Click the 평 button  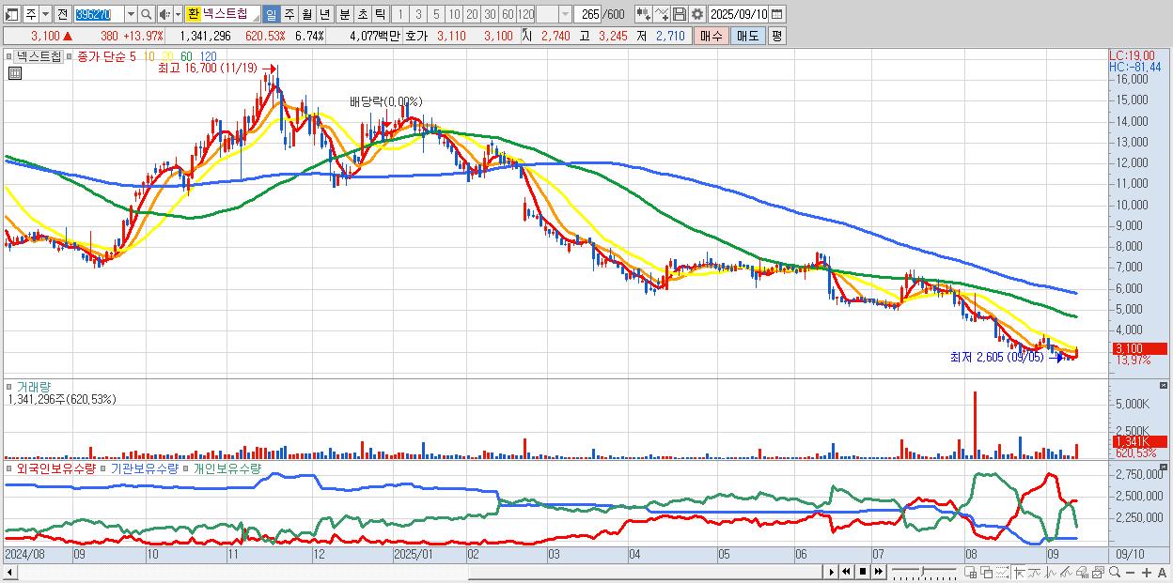[776, 36]
